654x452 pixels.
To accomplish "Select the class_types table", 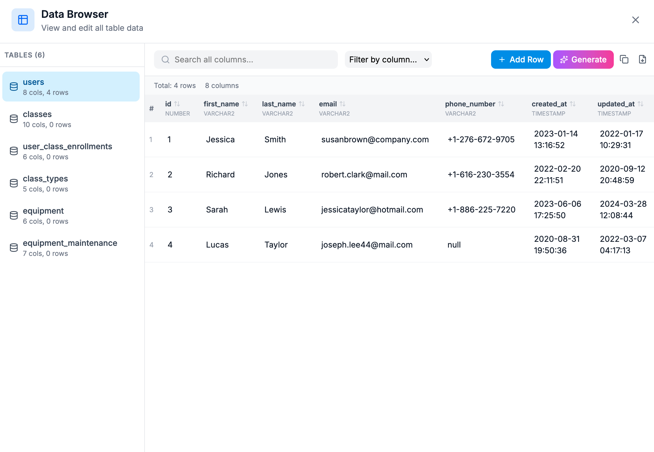I will pyautogui.click(x=71, y=183).
